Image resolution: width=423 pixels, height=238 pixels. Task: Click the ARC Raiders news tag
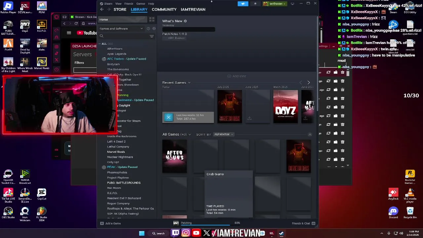[176, 38]
